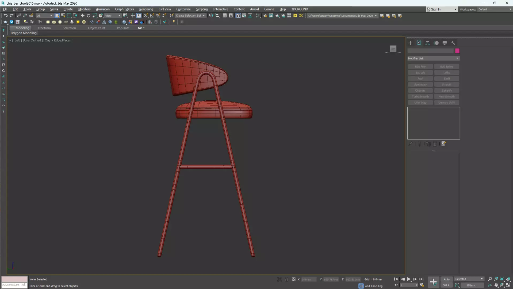Viewport: 513px width, 289px height.
Task: Click the TurboSmooth modifier button
Action: point(420,96)
